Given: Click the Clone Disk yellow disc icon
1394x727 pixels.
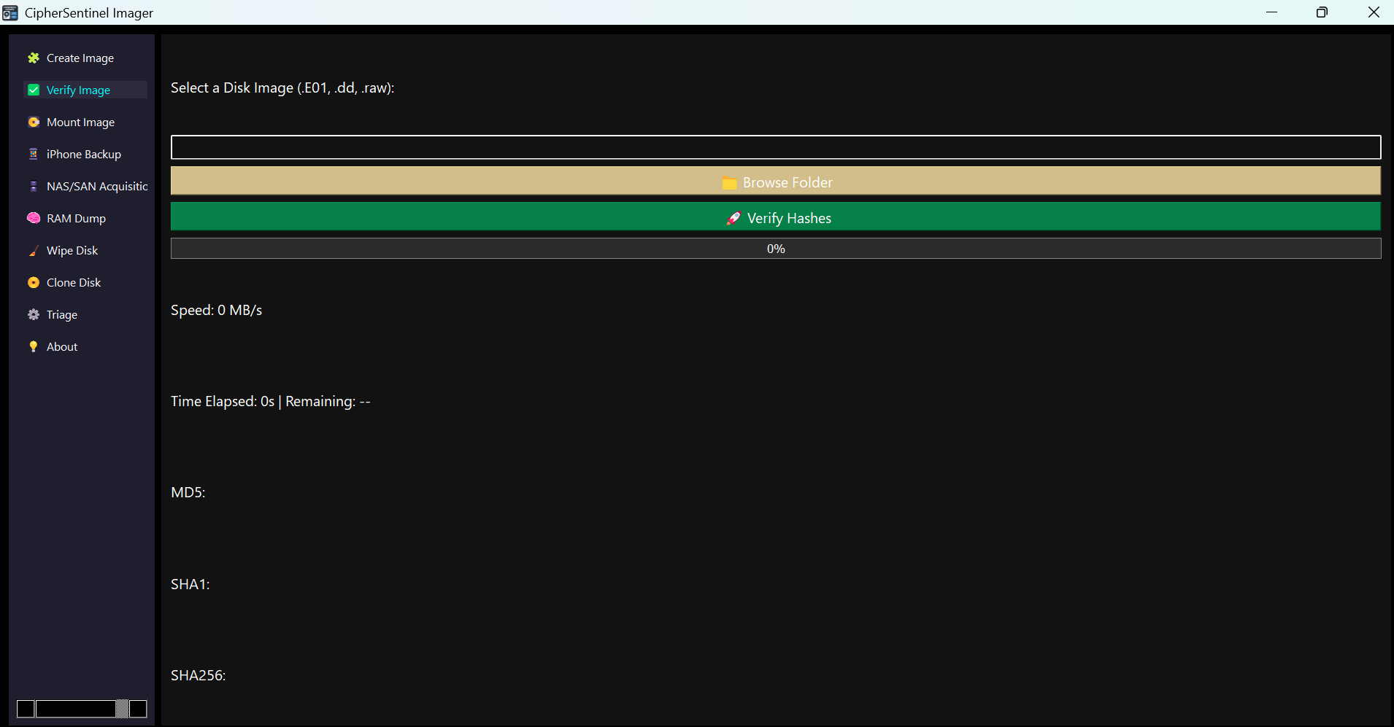Looking at the screenshot, I should coord(34,282).
